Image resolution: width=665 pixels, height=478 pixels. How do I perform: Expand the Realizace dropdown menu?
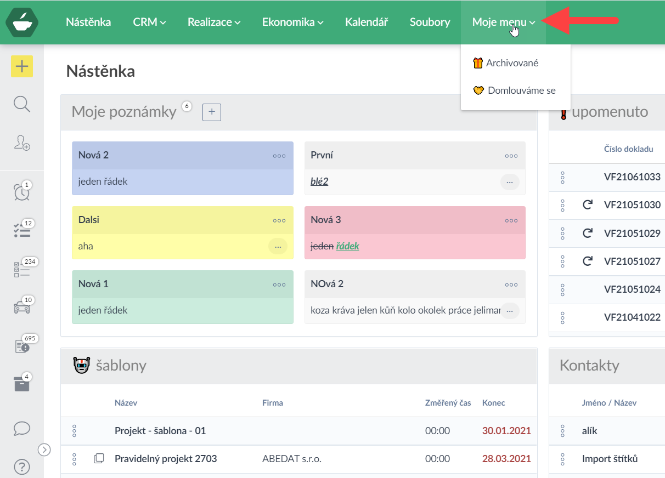pyautogui.click(x=213, y=22)
